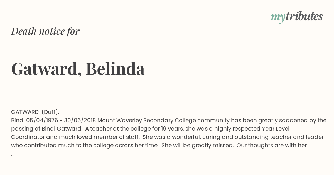This screenshot has height=175, width=334.
Task: Select the "Death notice for" subtitle
Action: coord(45,31)
